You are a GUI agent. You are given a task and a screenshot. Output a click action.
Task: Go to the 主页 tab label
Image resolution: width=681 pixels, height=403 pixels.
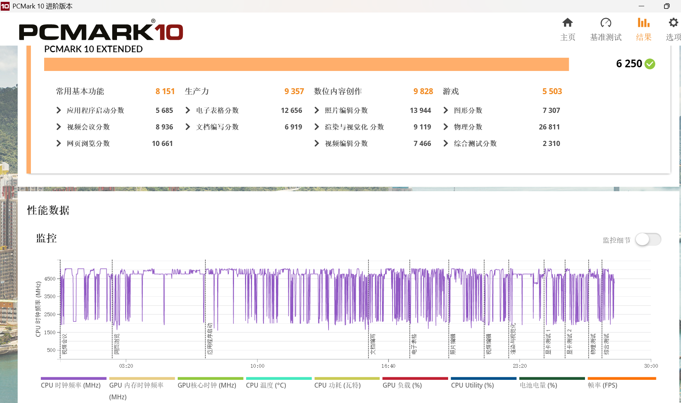point(568,37)
